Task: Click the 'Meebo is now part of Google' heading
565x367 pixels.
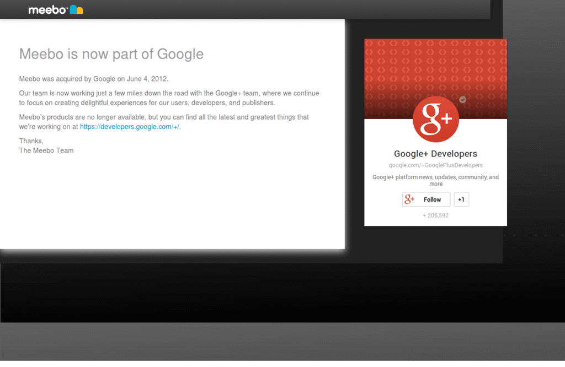Action: tap(111, 54)
